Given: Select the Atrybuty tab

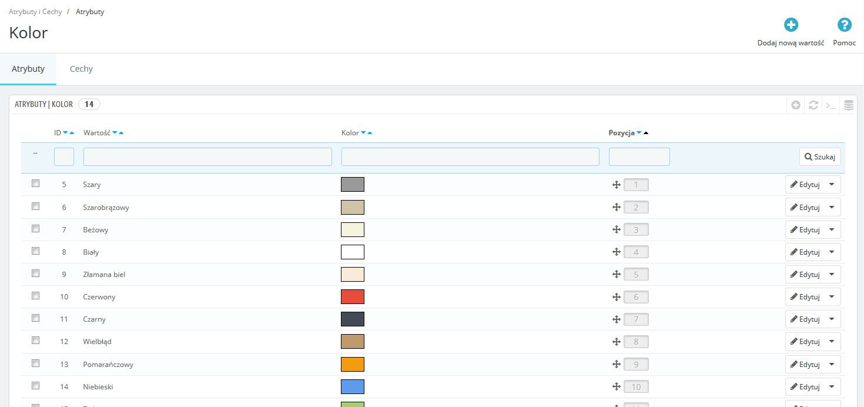Looking at the screenshot, I should point(28,69).
